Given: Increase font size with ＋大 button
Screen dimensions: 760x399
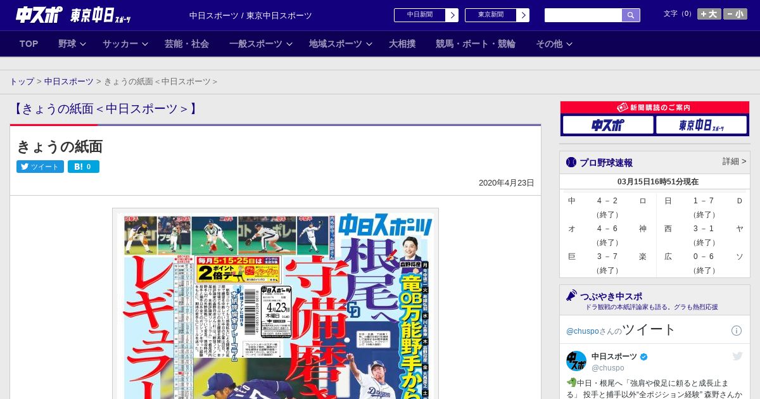Looking at the screenshot, I should coord(709,14).
